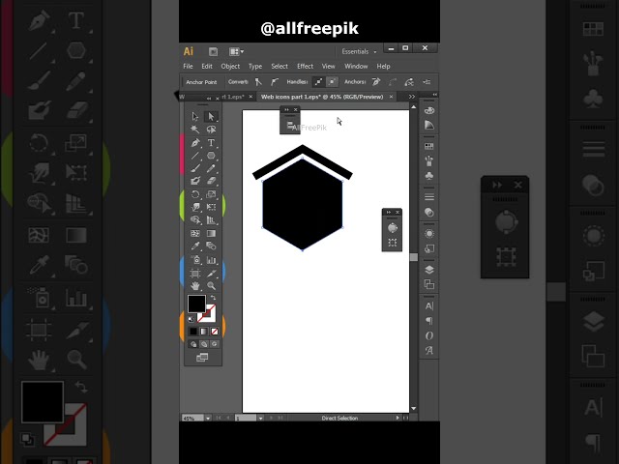This screenshot has height=464, width=619.
Task: Select the Eyedropper tool
Action: click(x=195, y=246)
